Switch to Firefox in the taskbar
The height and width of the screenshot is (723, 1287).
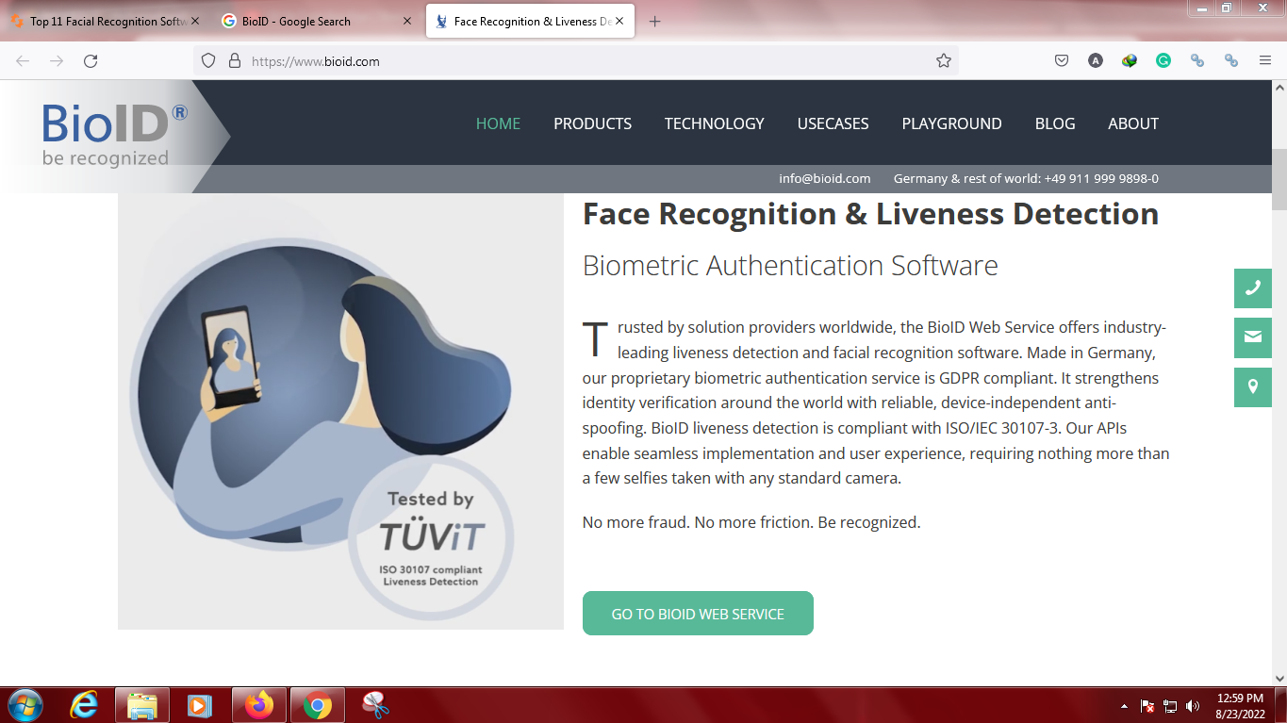258,704
